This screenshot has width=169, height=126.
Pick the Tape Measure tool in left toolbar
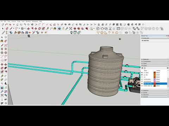[x=2, y=76]
